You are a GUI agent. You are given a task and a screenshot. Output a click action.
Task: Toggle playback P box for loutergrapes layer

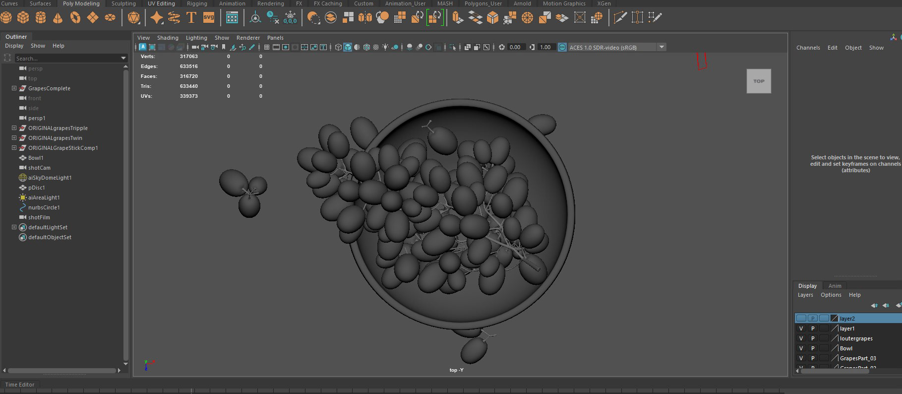[812, 338]
